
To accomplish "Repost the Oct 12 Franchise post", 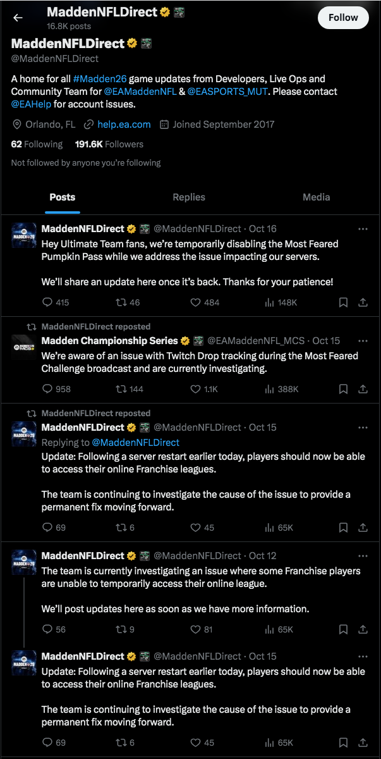I will pyautogui.click(x=120, y=629).
